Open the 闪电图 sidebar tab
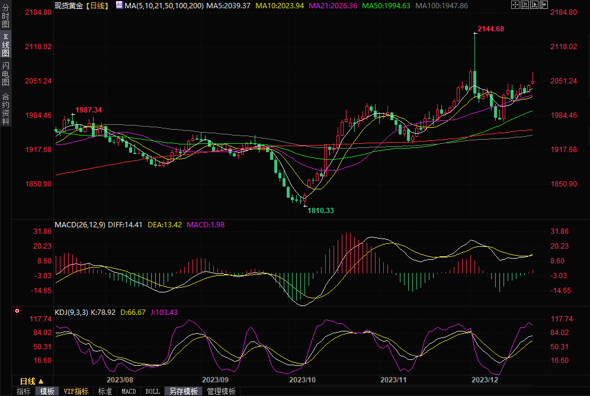This screenshot has width=590, height=396. click(x=5, y=74)
